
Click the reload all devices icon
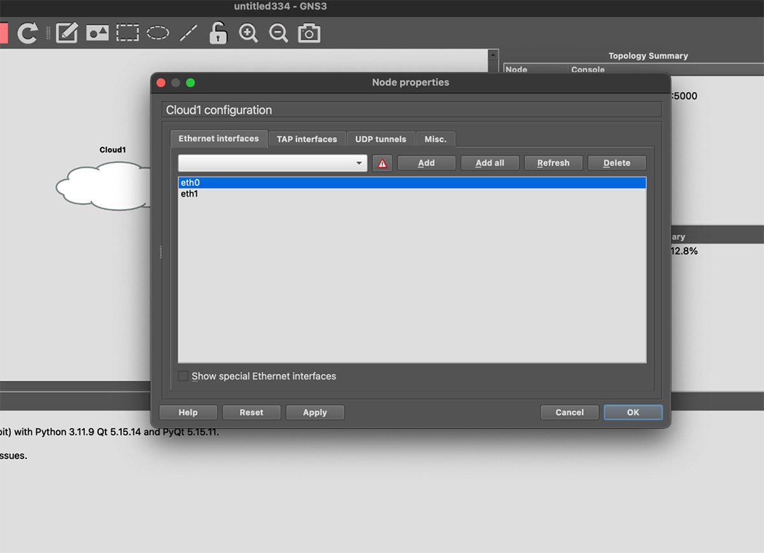coord(27,32)
